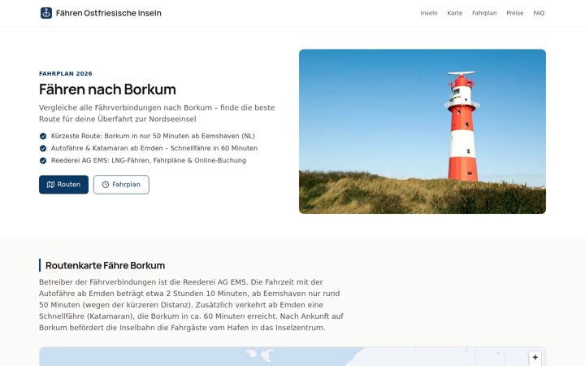
Task: Click paragraph starting 'Betreiber der Fährverbindungen'
Action: 191,305
